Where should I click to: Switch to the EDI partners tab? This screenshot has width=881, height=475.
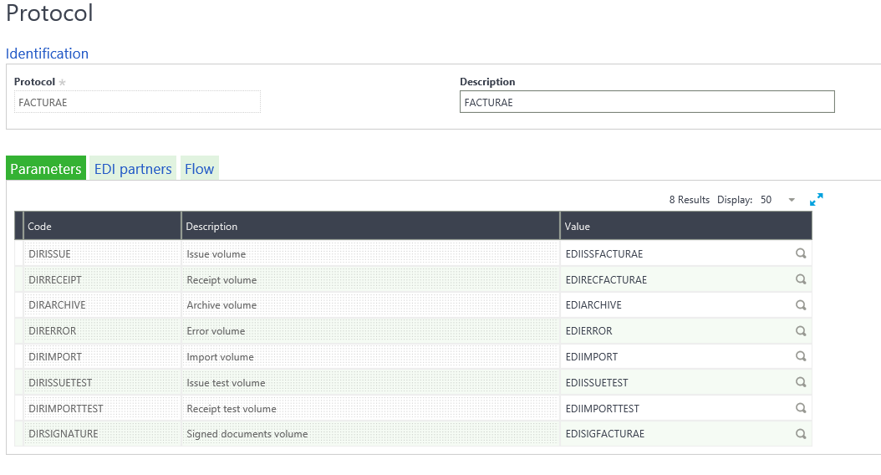133,169
